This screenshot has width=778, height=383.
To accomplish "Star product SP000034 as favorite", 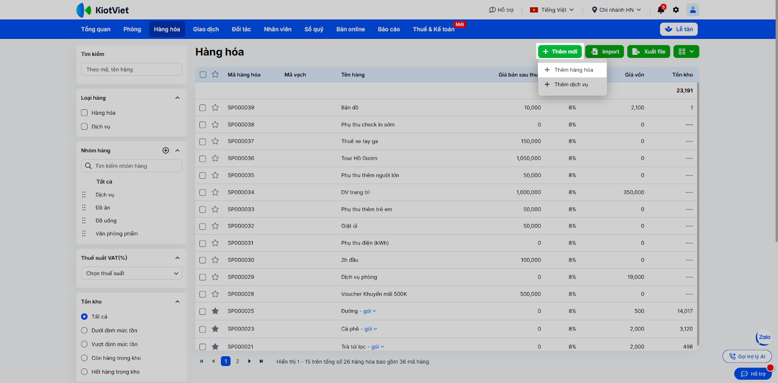I will [x=215, y=192].
